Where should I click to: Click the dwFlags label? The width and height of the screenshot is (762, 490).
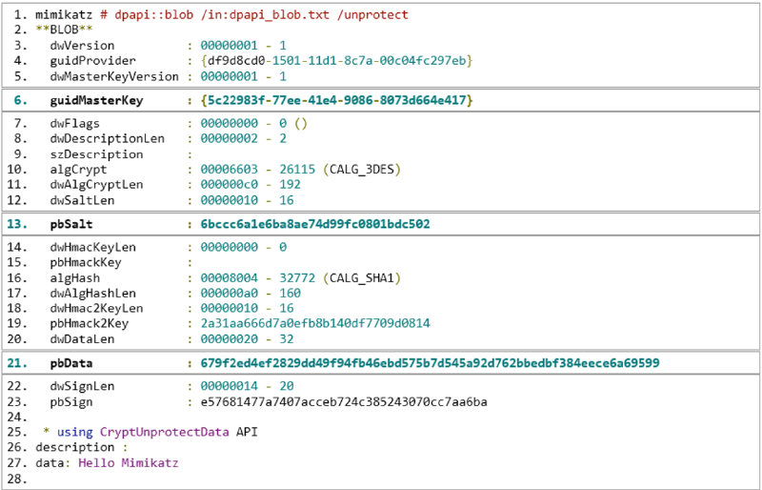[x=75, y=124]
